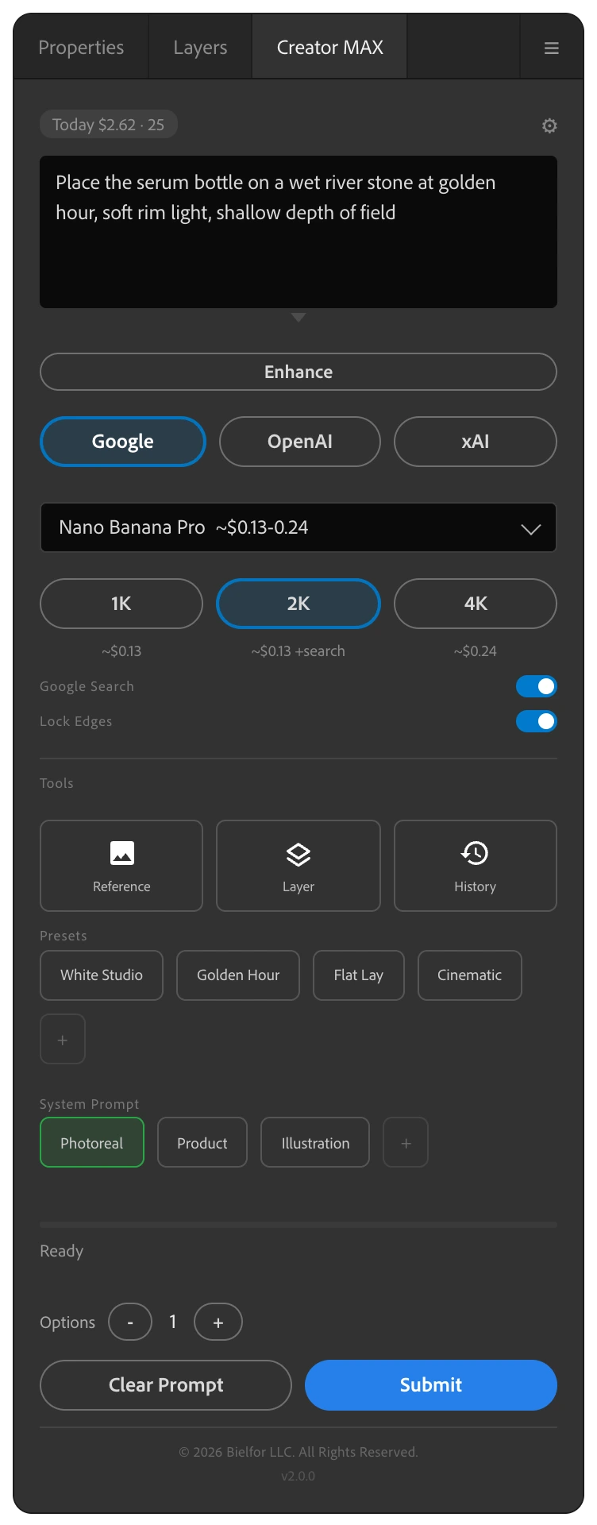Switch to the Creator MAX tab

click(330, 48)
